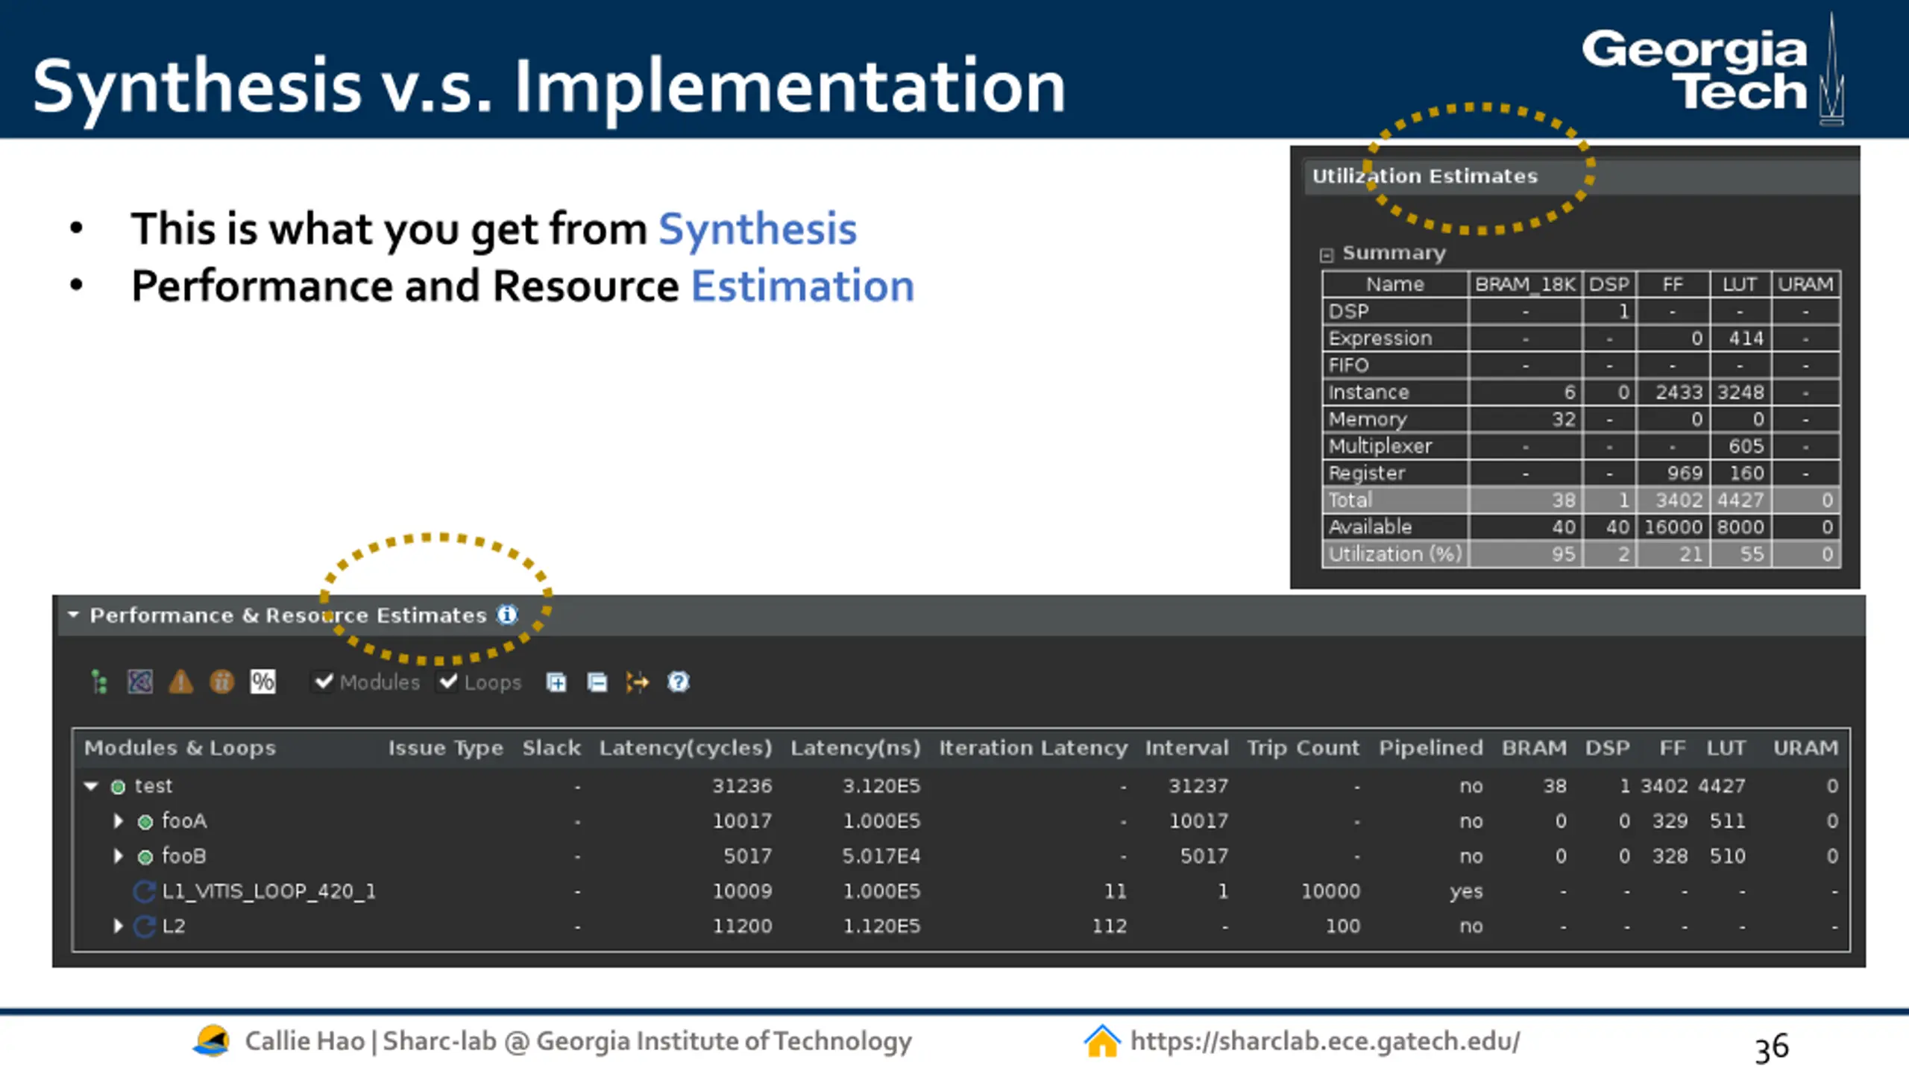The width and height of the screenshot is (1909, 1074).
Task: Click loop icon beside L1_VITIS_LOOP_420_1
Action: [x=144, y=891]
